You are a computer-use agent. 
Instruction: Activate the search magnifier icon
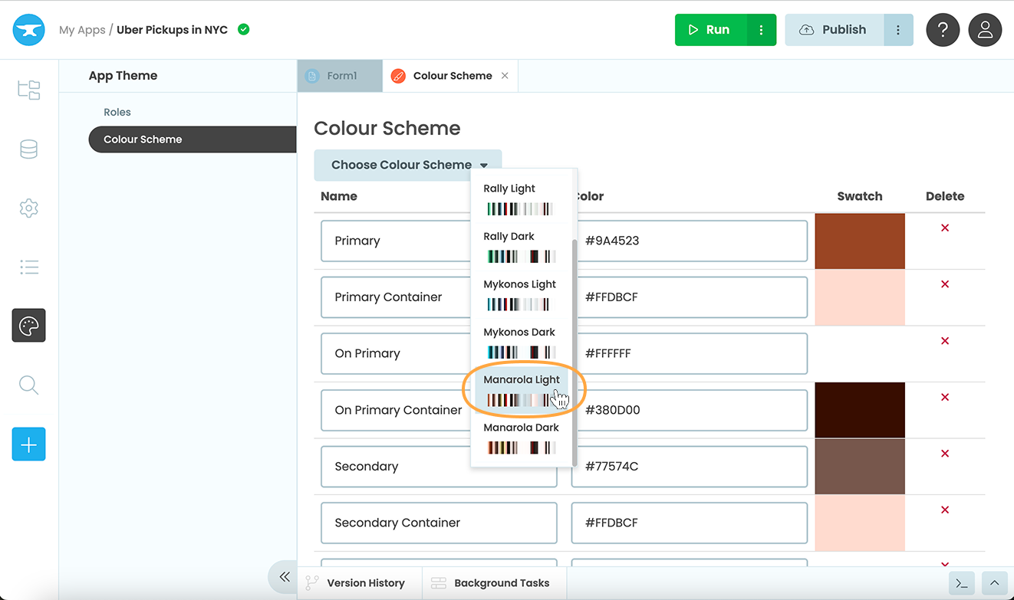28,385
